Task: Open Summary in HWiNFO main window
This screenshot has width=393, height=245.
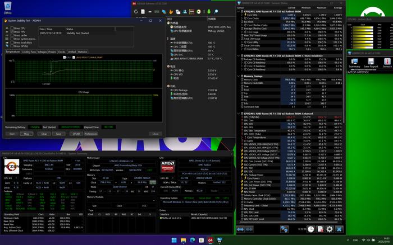Action: [x=354, y=63]
